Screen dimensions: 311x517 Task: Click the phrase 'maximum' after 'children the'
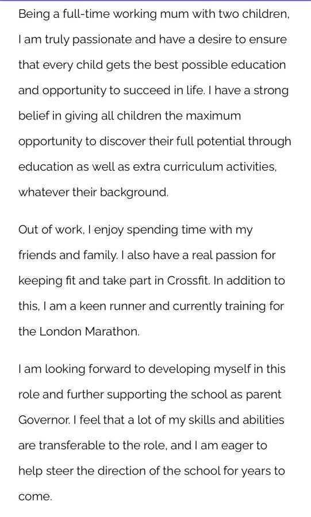[x=213, y=116]
